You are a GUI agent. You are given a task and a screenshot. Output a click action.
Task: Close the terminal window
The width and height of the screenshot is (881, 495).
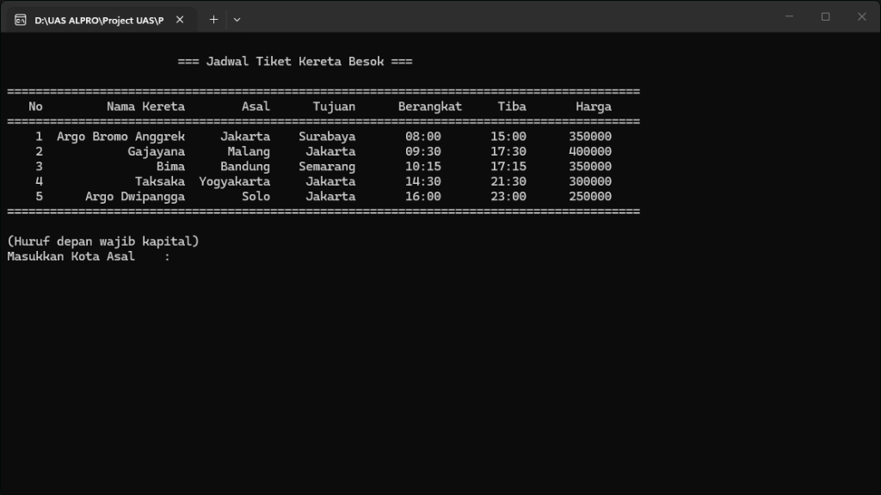pos(862,17)
